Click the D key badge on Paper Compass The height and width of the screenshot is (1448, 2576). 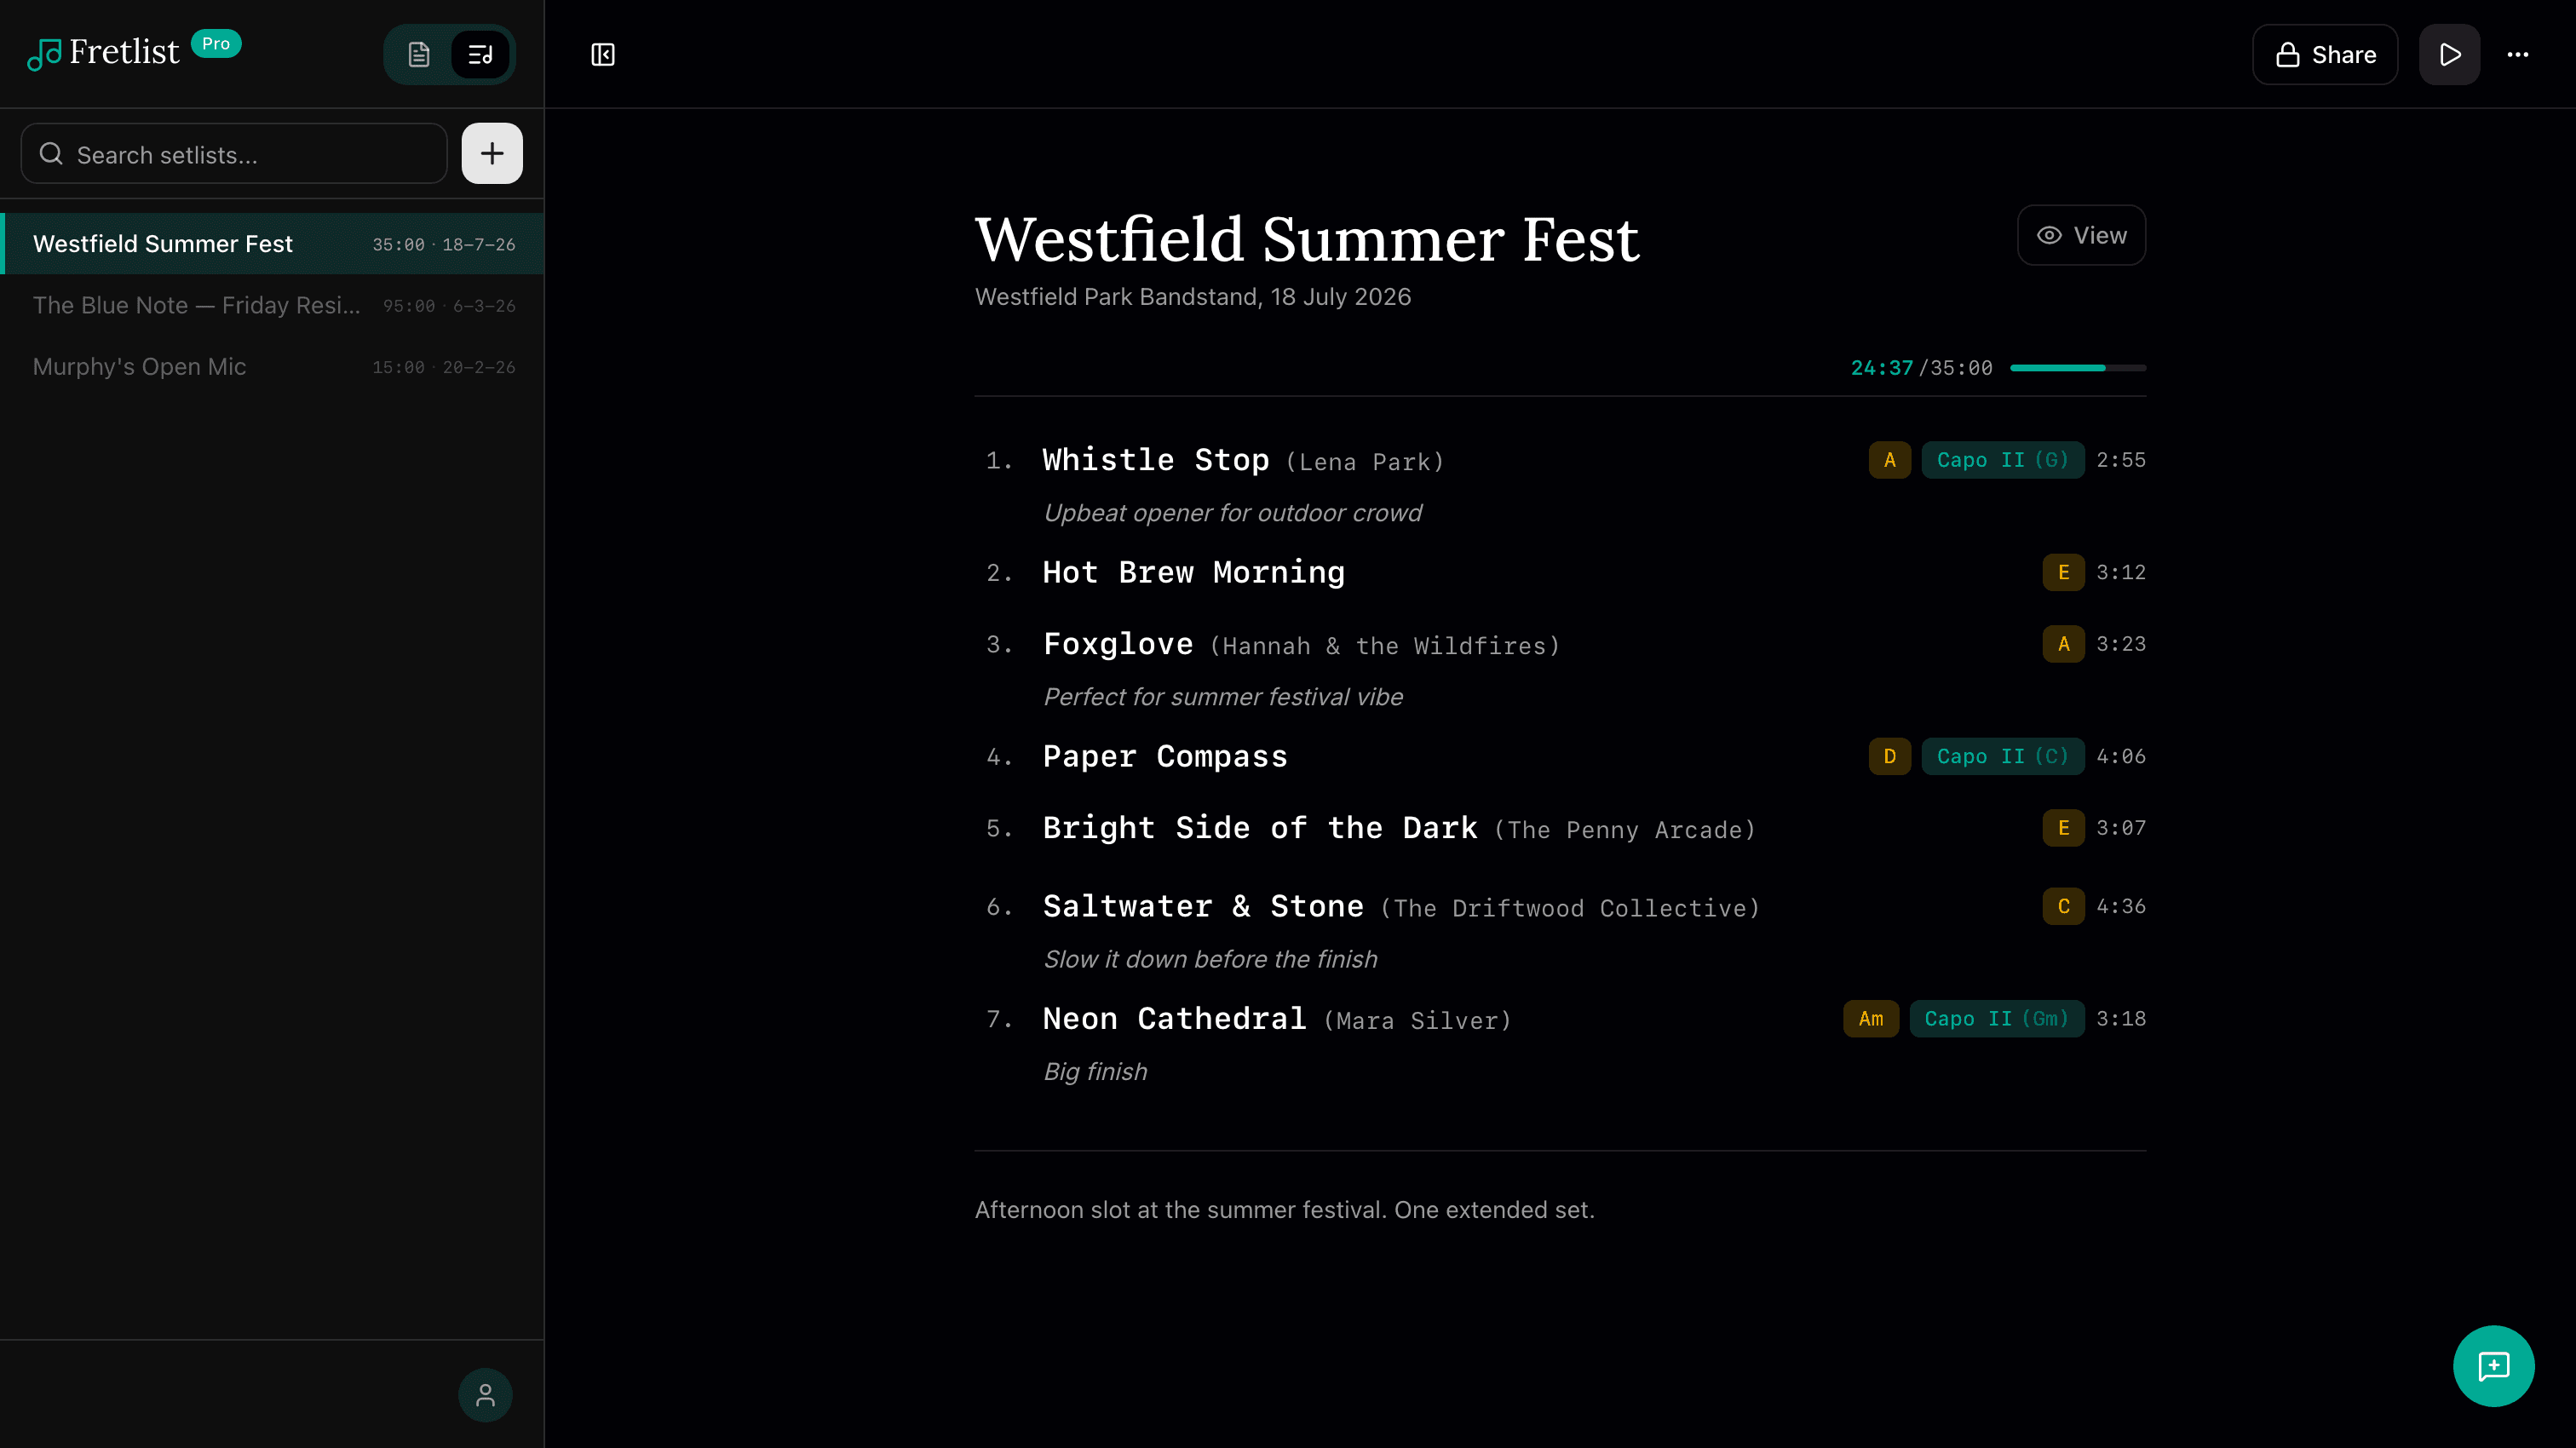click(1889, 756)
